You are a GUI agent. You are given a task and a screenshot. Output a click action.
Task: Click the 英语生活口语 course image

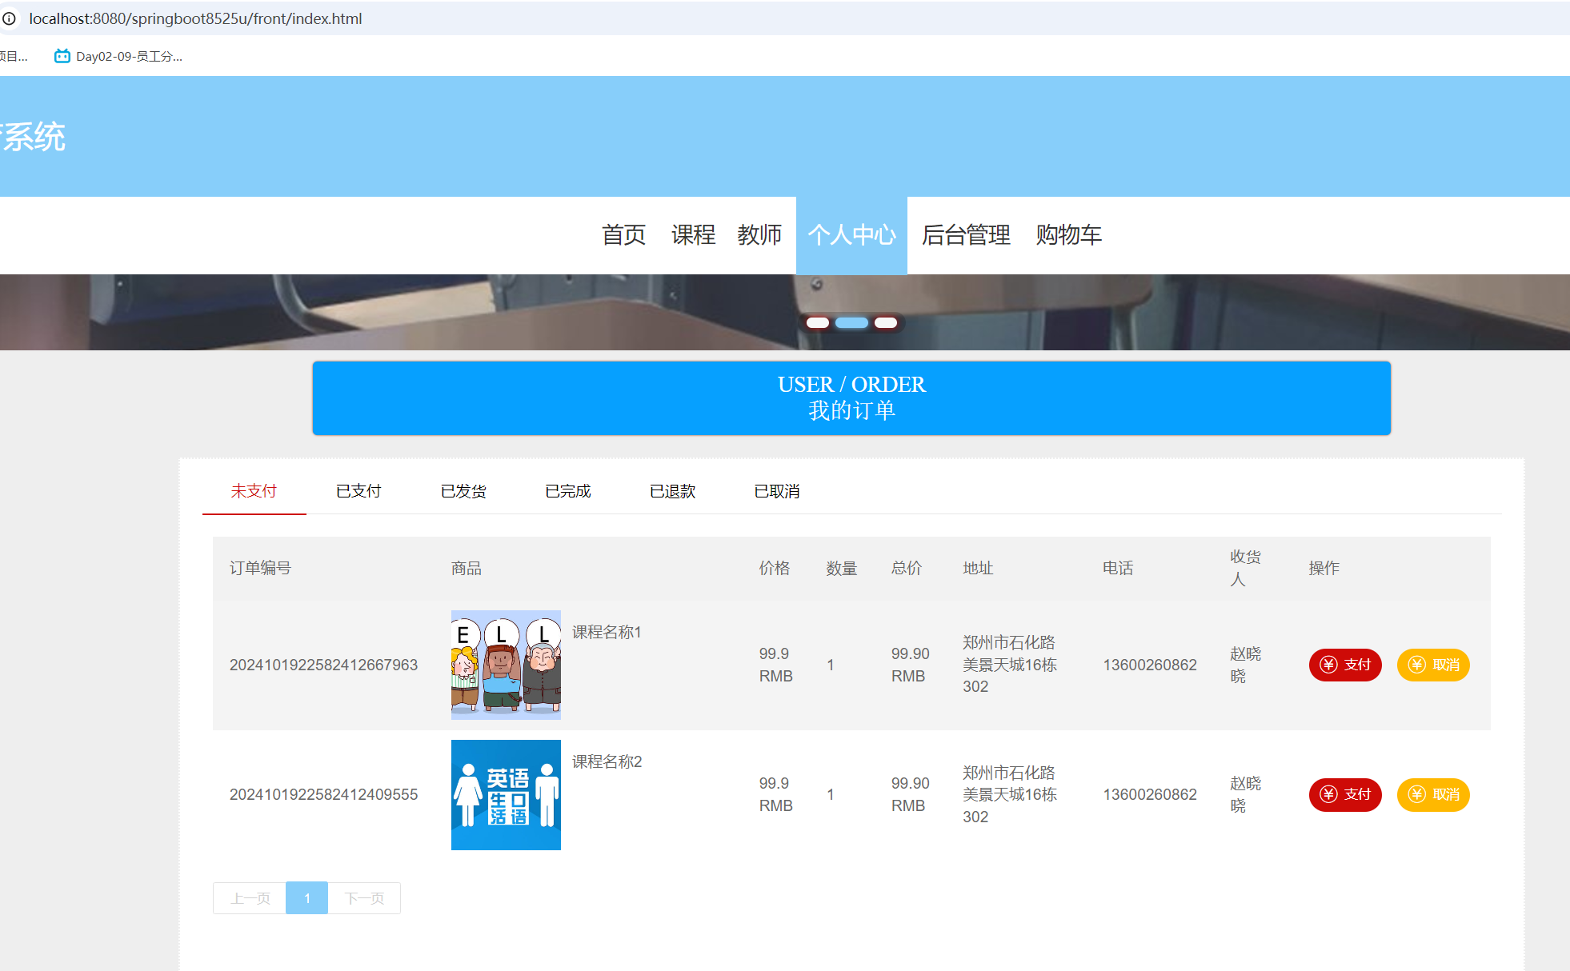(x=506, y=794)
